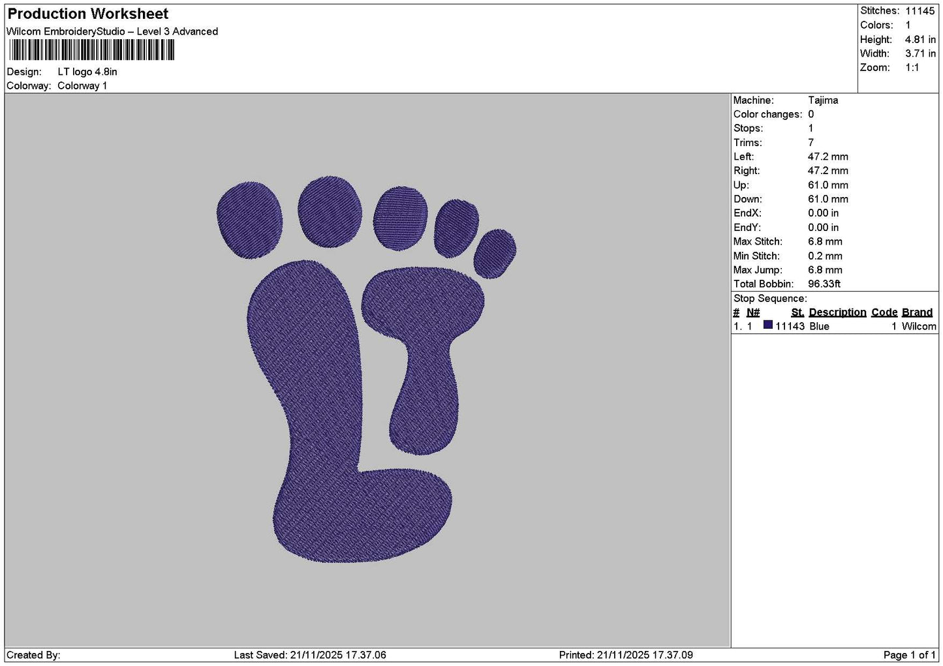The width and height of the screenshot is (943, 666).
Task: Click the Design: label
Action: click(x=24, y=72)
